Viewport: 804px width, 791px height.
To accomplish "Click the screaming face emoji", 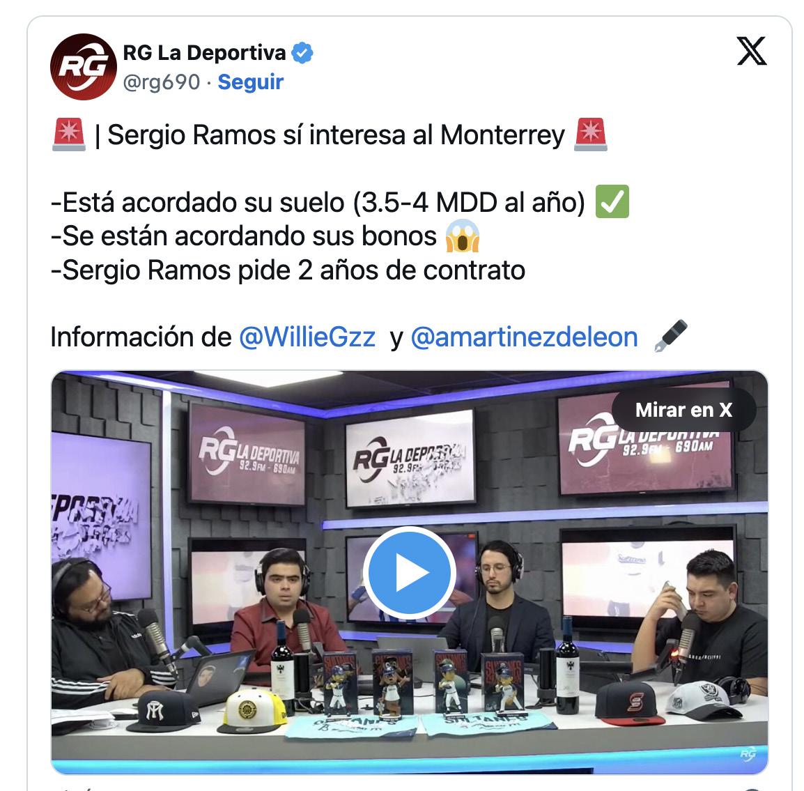I will coord(463,236).
